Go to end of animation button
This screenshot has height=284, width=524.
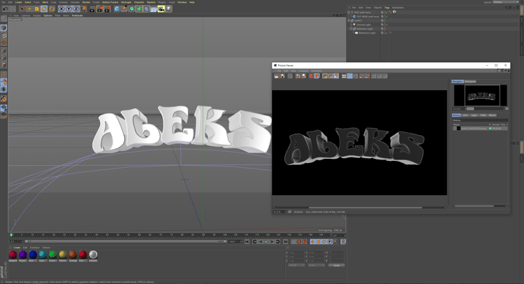(x=285, y=241)
